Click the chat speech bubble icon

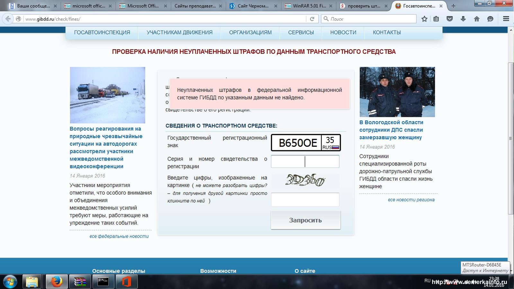(490, 19)
